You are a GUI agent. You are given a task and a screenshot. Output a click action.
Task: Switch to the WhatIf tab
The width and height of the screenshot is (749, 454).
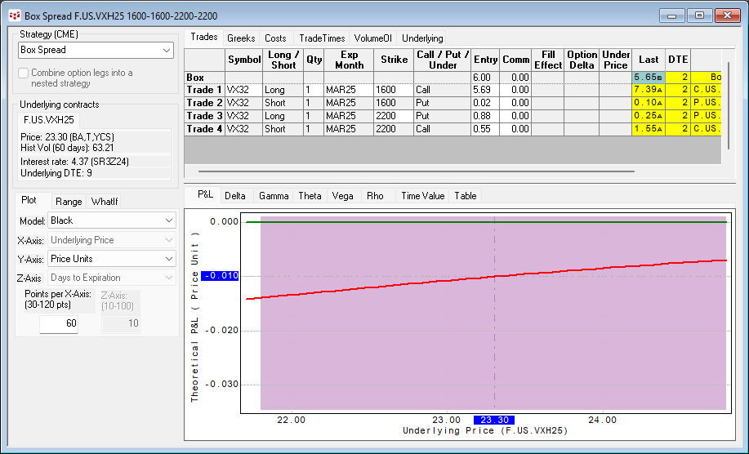click(105, 202)
